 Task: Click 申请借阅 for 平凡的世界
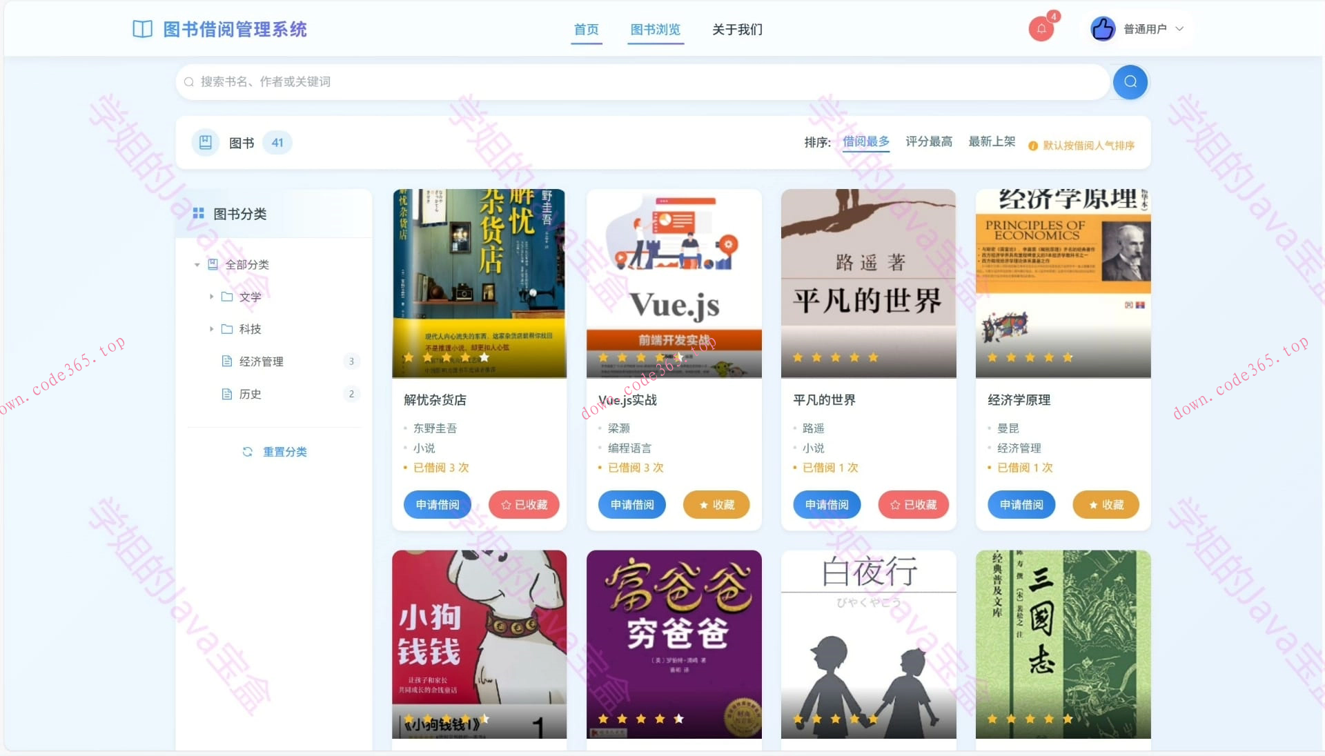coord(826,504)
